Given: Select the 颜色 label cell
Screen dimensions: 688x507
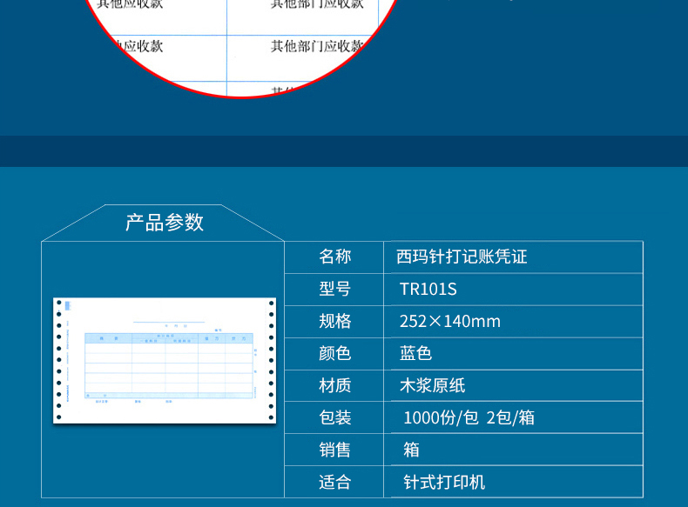Looking at the screenshot, I should (334, 353).
